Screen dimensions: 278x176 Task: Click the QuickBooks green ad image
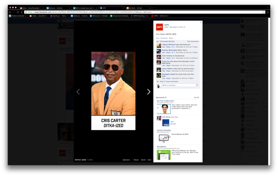coord(164,155)
